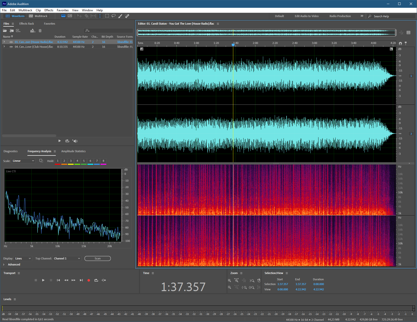The width and height of the screenshot is (417, 322).
Task: Open the Favorites menu in menu bar
Action: (x=63, y=10)
